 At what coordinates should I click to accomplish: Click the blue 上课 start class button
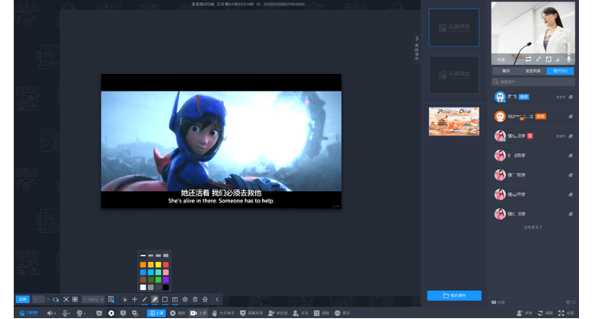click(x=156, y=313)
